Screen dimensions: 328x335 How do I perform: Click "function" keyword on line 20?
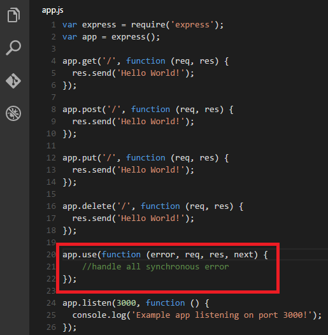tap(121, 255)
